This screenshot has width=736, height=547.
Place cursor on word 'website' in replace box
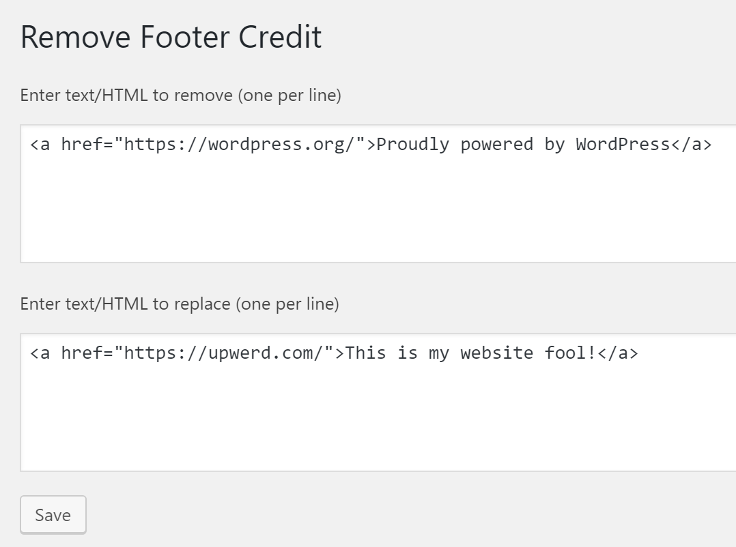(x=496, y=353)
